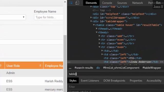Expand the thead node

(x=97, y=28)
